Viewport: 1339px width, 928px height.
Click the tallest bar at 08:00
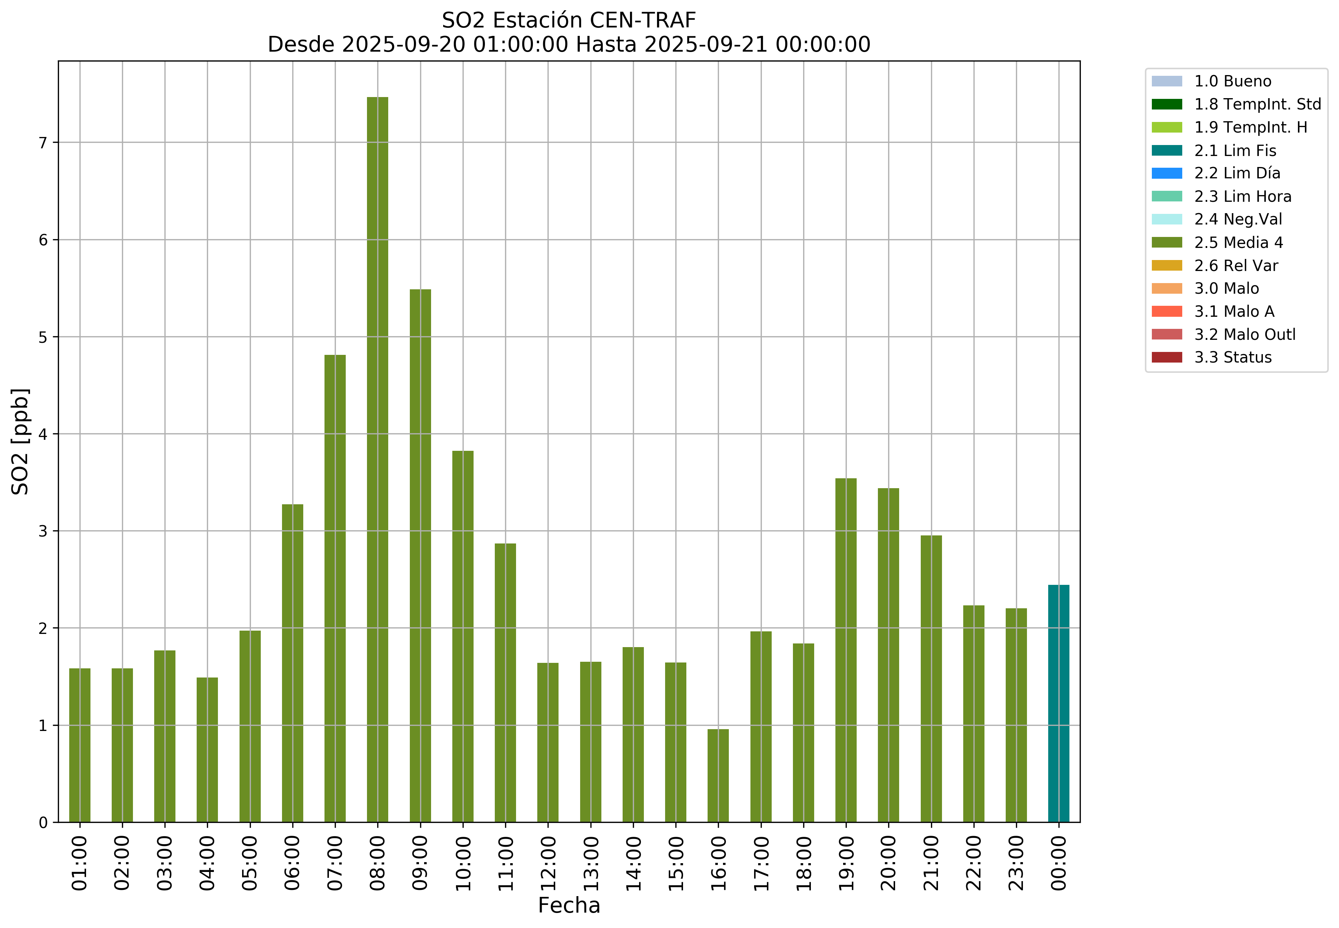(377, 459)
